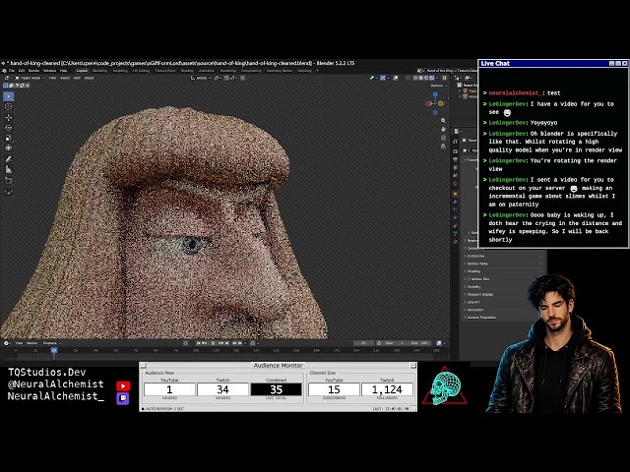Image resolution: width=630 pixels, height=472 pixels.
Task: Open the Object properties tab
Action: [x=455, y=194]
